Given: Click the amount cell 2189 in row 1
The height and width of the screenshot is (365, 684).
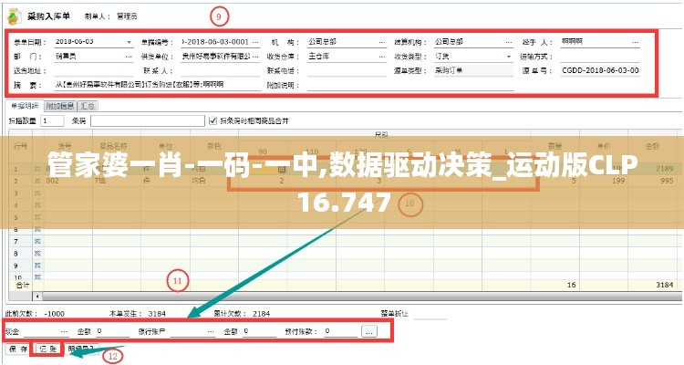Looking at the screenshot, I should pos(664,169).
